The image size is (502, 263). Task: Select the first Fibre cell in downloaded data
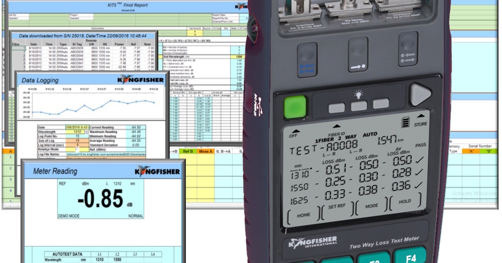pyautogui.click(x=18, y=48)
